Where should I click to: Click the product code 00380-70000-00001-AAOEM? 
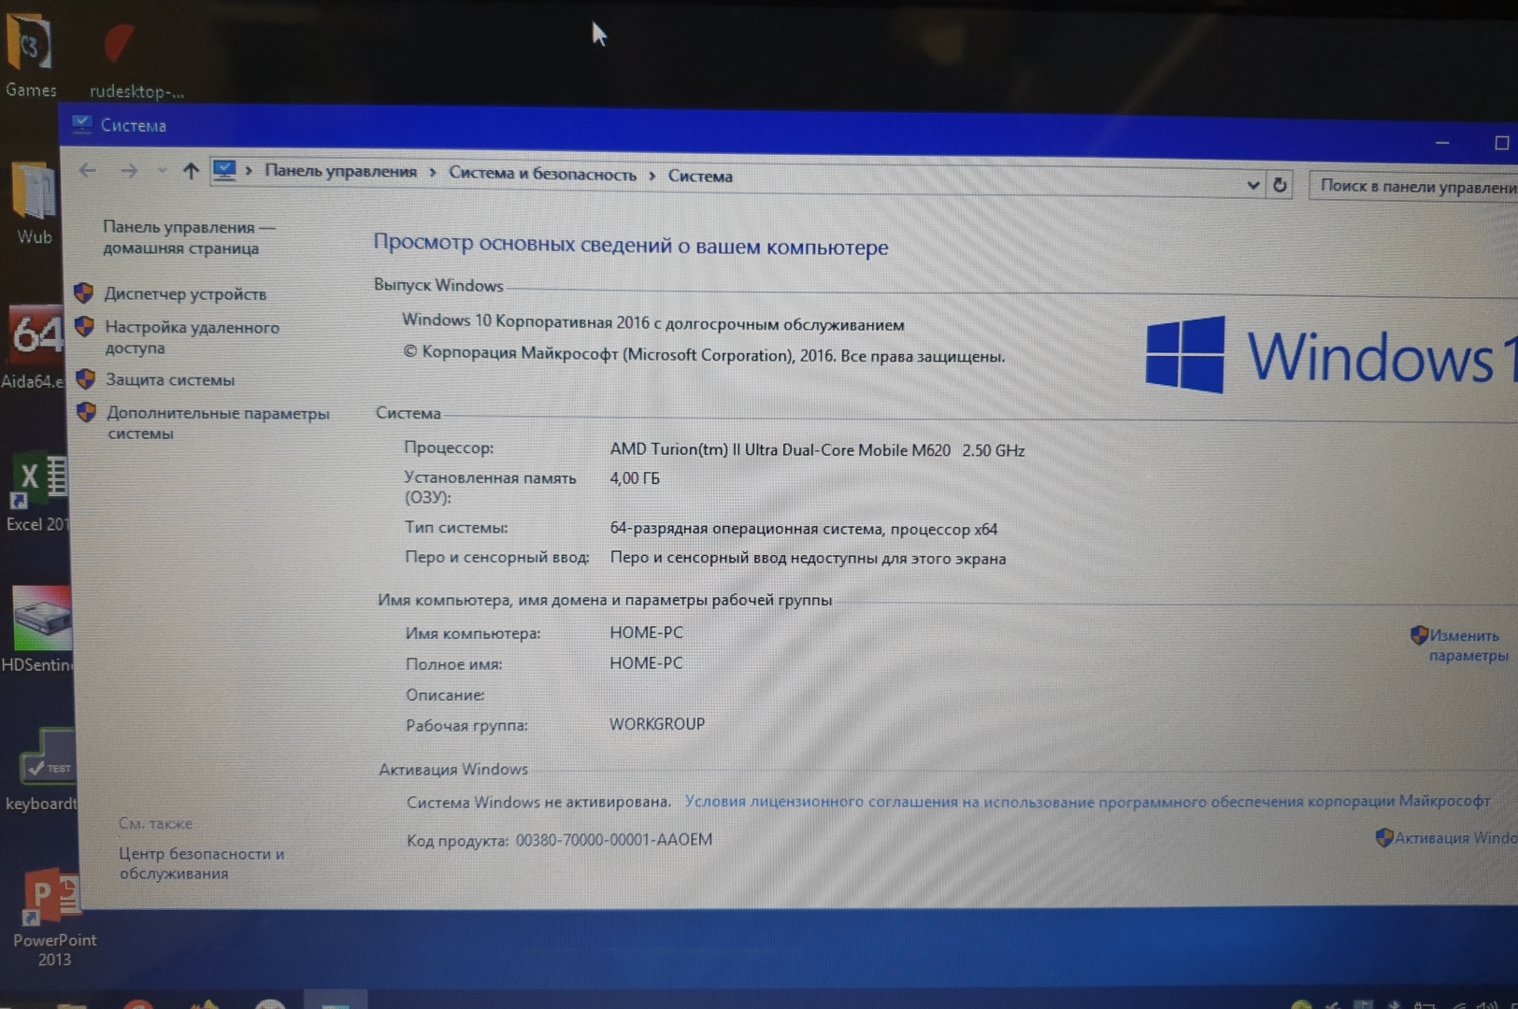point(614,839)
